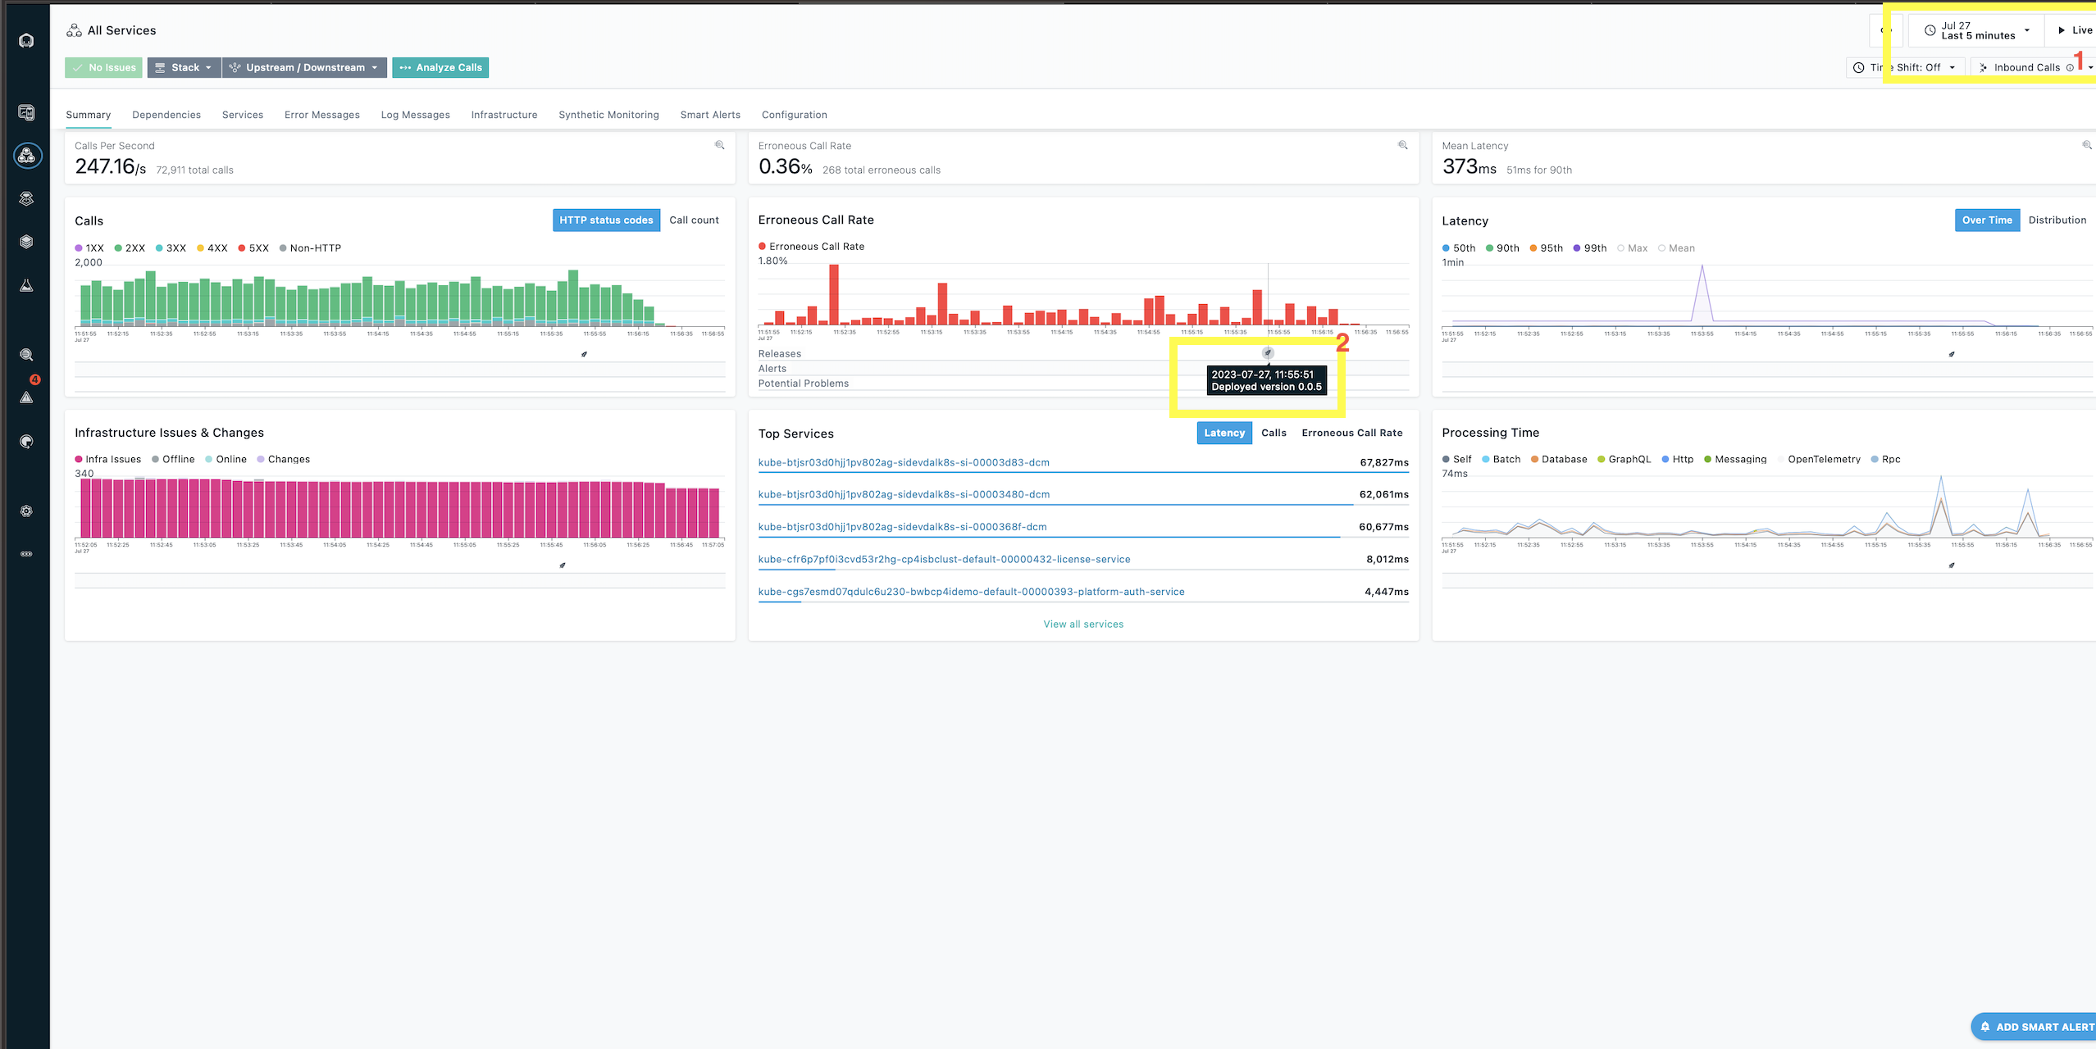
Task: Click magnifier on Erroneous Call Rate widget
Action: [x=1402, y=145]
